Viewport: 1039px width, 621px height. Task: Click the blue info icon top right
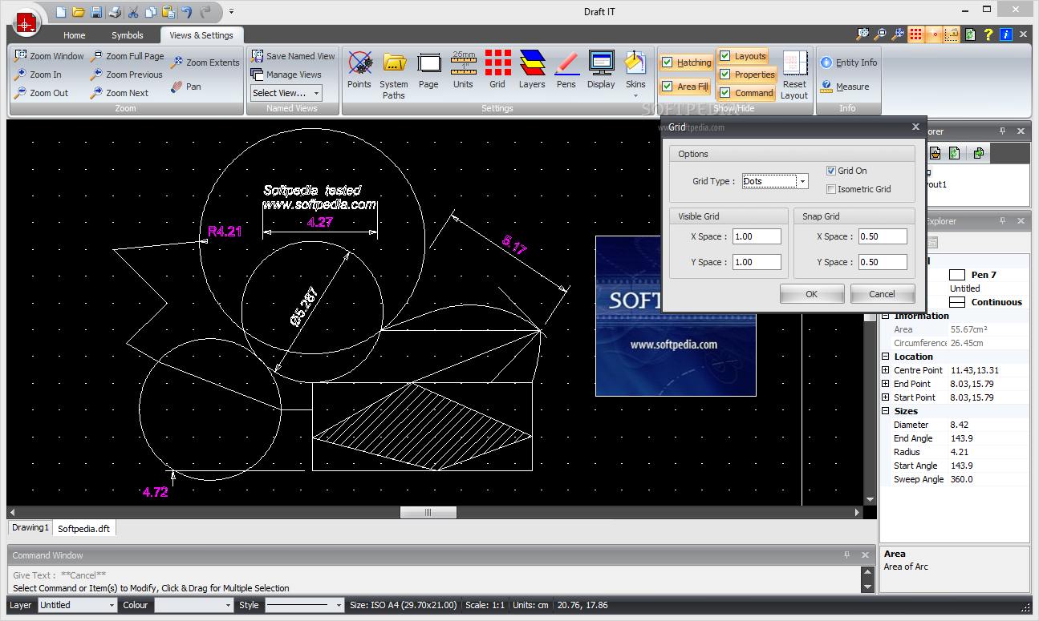click(1006, 34)
